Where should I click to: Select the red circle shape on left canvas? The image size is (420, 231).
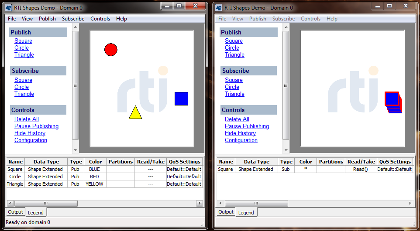click(111, 50)
